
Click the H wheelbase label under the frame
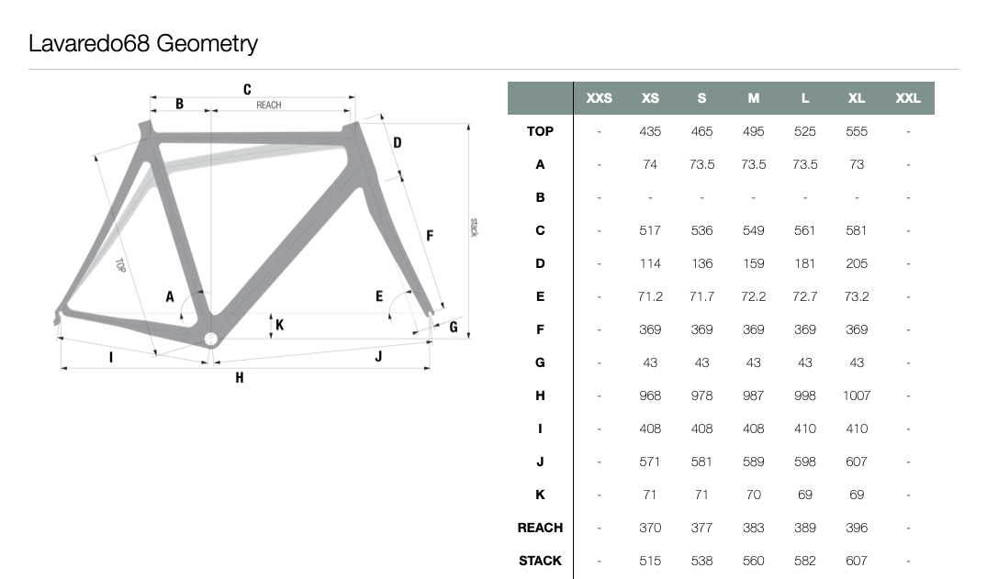point(240,378)
